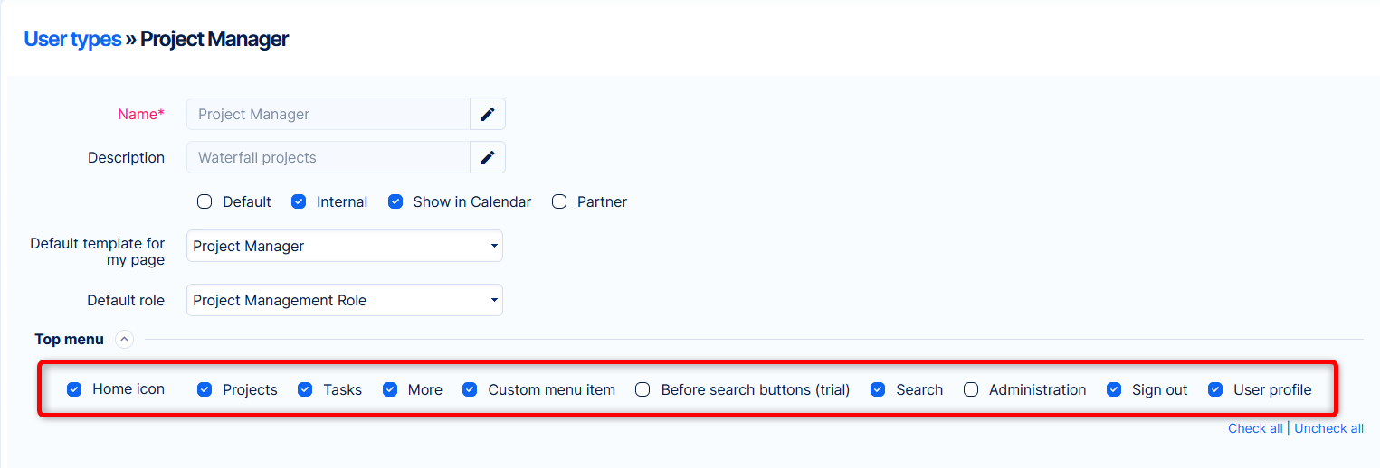Viewport: 1380px width, 468px height.
Task: Uncheck the Tasks menu checkbox
Action: tap(305, 389)
